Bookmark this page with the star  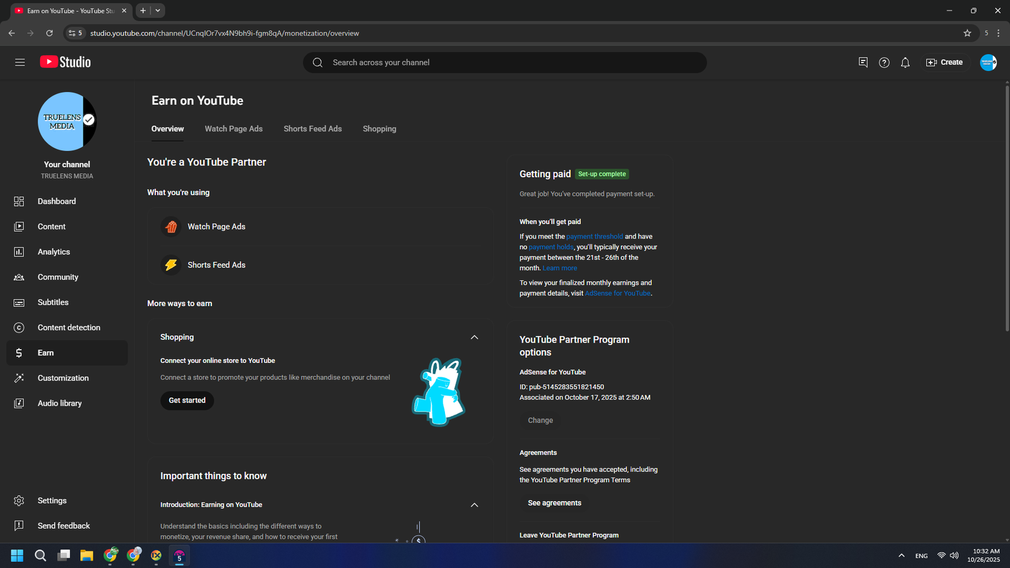[967, 33]
